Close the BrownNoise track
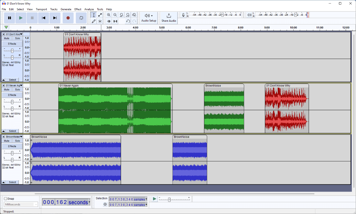 [4, 137]
